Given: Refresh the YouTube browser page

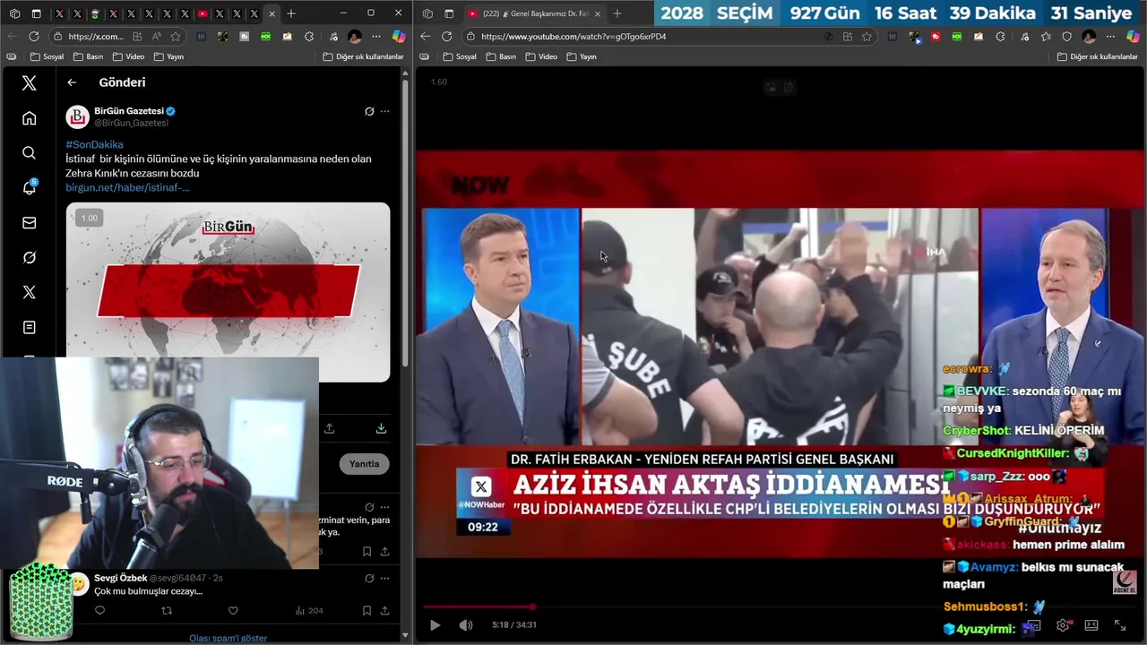Looking at the screenshot, I should 446,36.
